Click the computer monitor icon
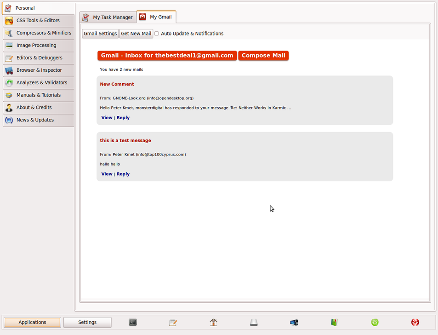The image size is (438, 335). coord(294,323)
